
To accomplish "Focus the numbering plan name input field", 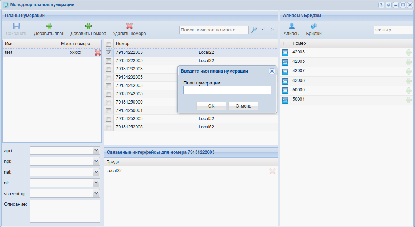I will pos(227,90).
